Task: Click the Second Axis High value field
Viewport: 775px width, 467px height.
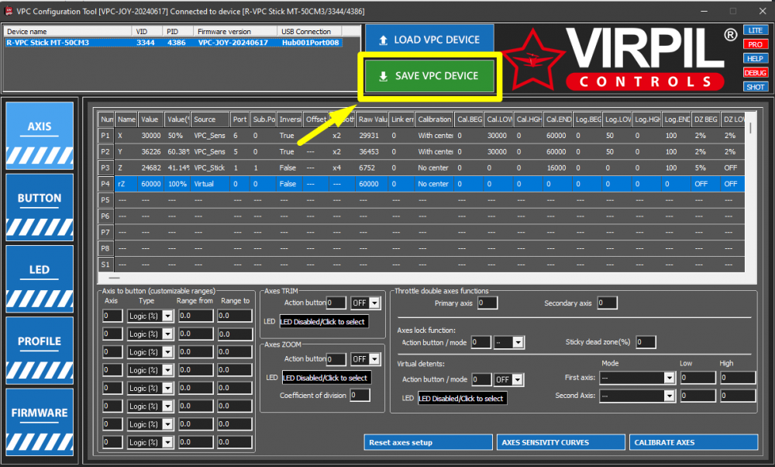Action: [x=738, y=396]
